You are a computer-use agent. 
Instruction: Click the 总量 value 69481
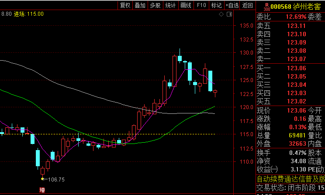click(297, 135)
